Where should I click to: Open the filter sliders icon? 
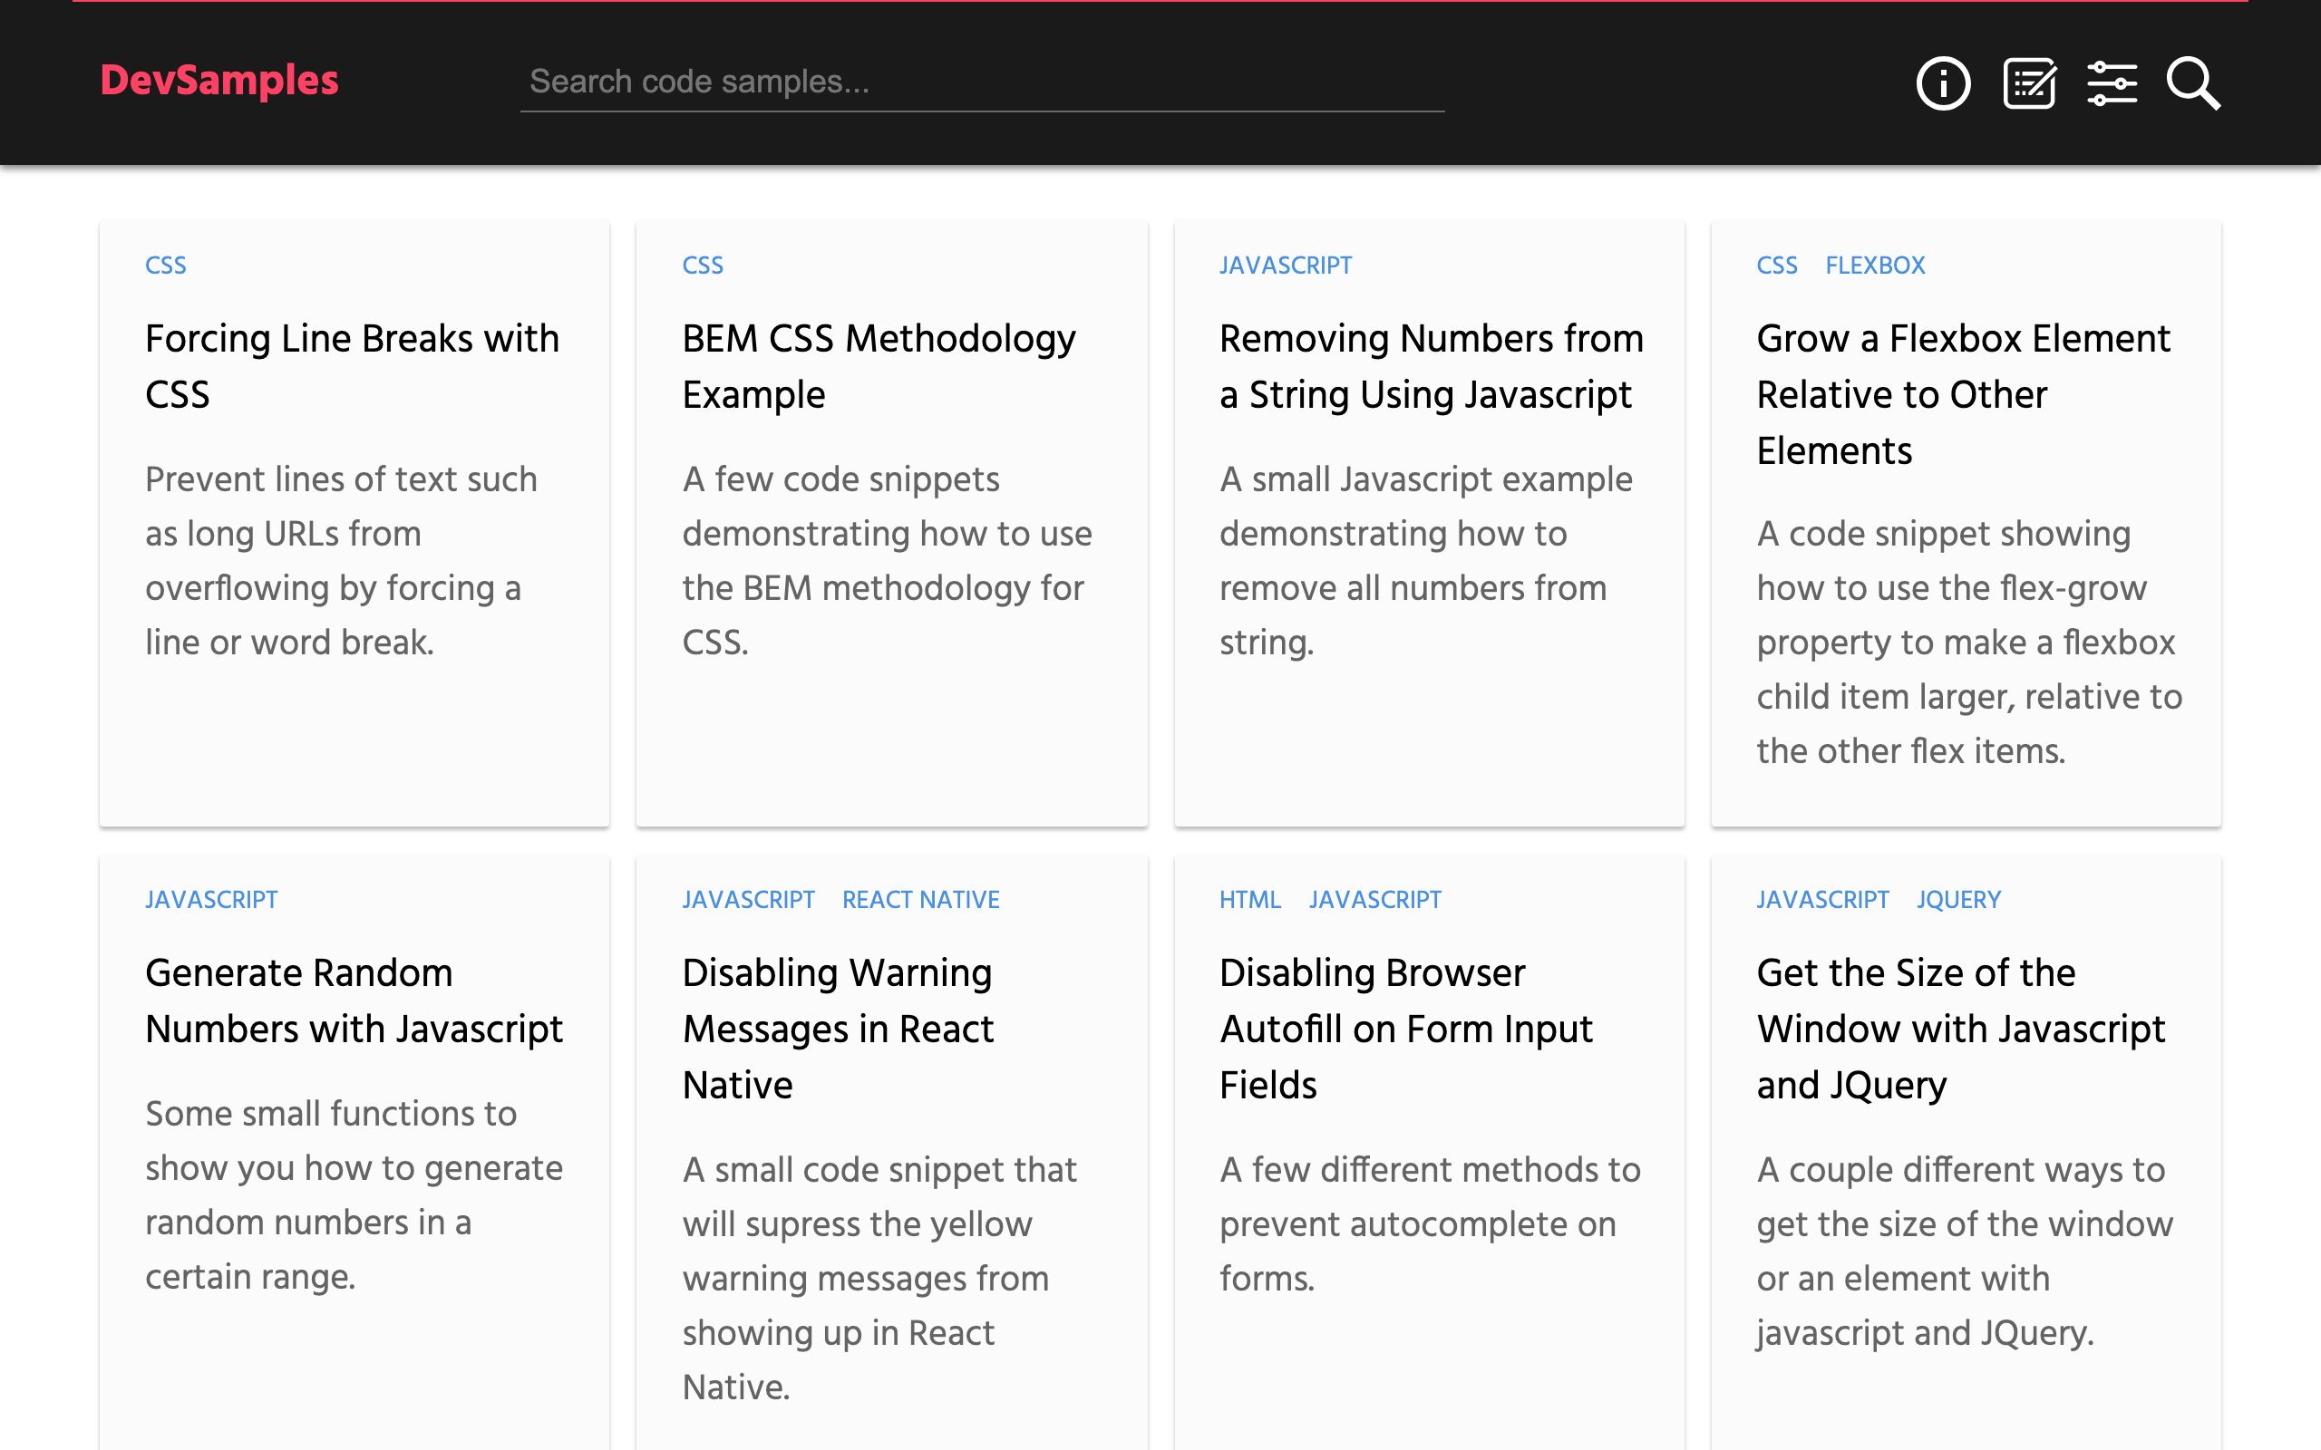[2112, 83]
